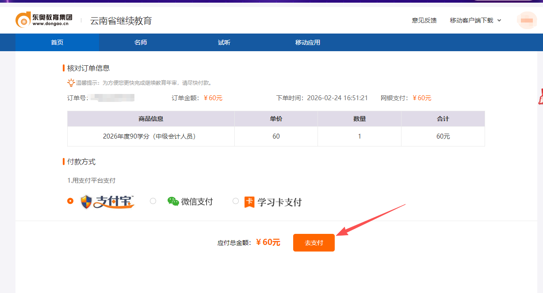Click the 商品信息 table header cell
Viewport: 543px width, 293px height.
coord(150,118)
